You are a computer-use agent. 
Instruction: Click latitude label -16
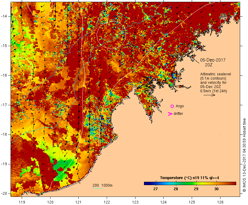[x=4, y=75]
